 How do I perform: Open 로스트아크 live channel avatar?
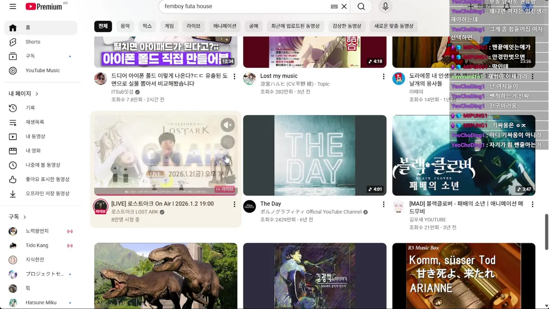tap(100, 206)
